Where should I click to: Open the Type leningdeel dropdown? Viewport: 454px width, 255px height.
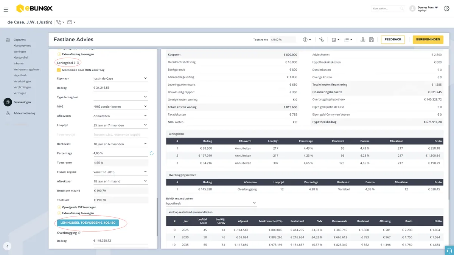(121, 97)
